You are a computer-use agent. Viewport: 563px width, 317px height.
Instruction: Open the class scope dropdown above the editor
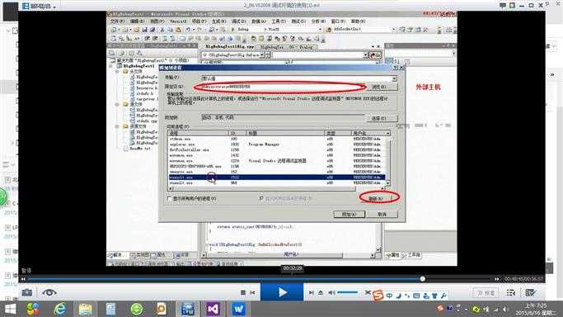pyautogui.click(x=236, y=55)
